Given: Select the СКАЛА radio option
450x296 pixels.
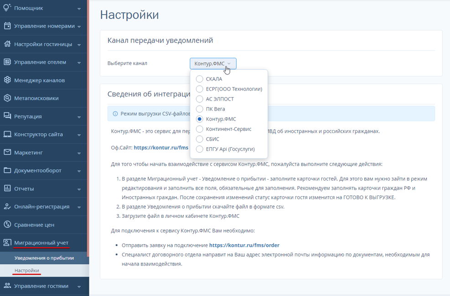Looking at the screenshot, I should coord(199,79).
